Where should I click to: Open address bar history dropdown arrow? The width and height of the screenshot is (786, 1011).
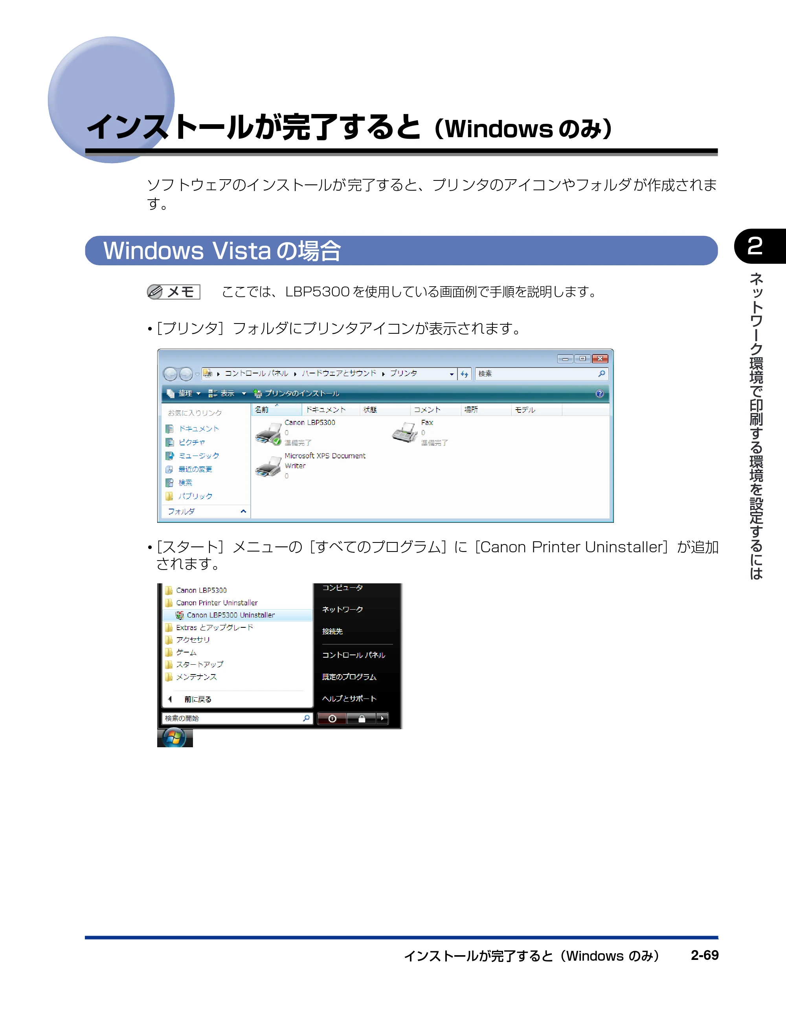click(x=451, y=374)
